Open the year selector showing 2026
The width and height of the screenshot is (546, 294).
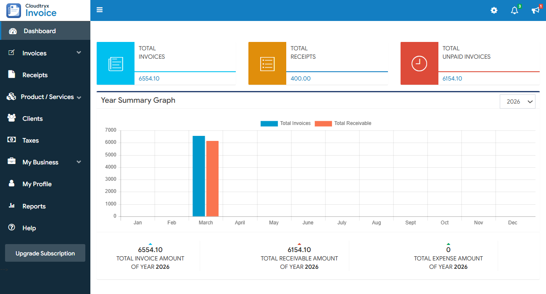tap(517, 101)
